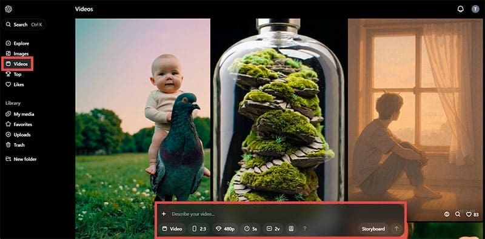The image size is (485, 239).
Task: Click the question mark help icon
Action: tap(304, 229)
